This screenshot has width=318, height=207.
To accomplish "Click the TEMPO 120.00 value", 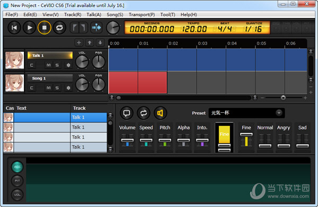I will click(195, 29).
